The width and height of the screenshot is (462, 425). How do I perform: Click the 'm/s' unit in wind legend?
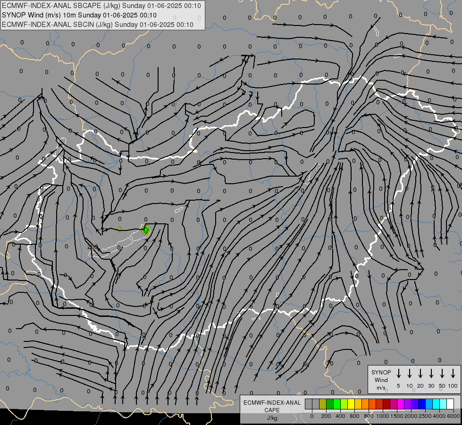click(381, 388)
